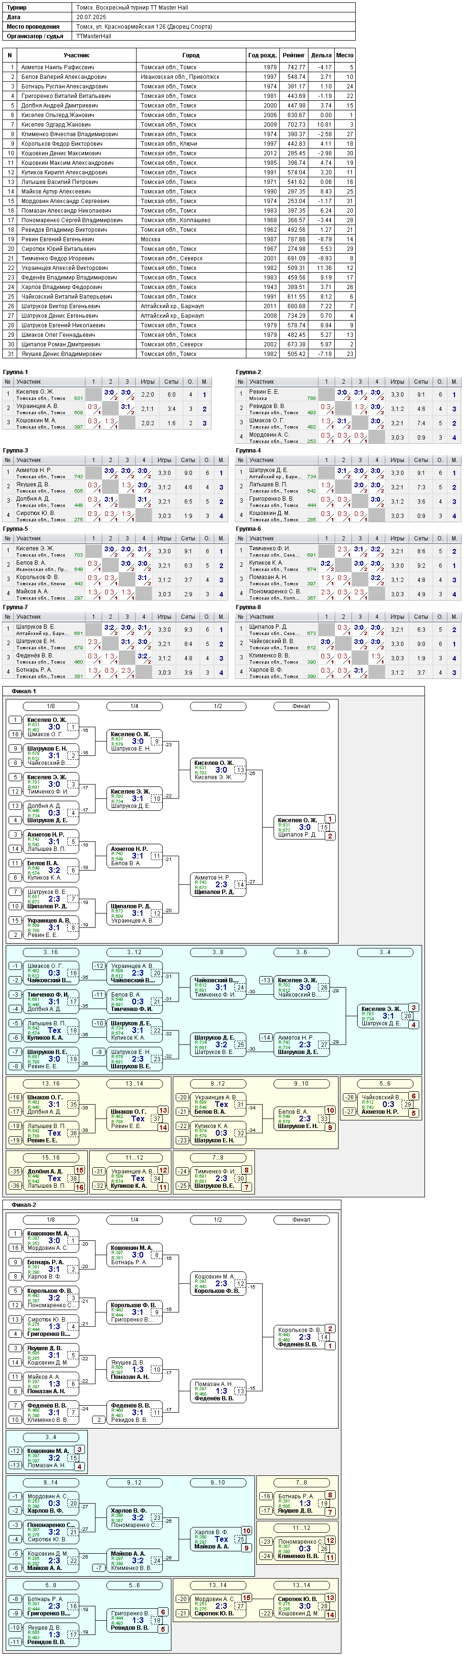Click 'Корольков Ф. В.' row in Группа-5
Viewport: 466px width, 1656px height.
click(x=116, y=580)
